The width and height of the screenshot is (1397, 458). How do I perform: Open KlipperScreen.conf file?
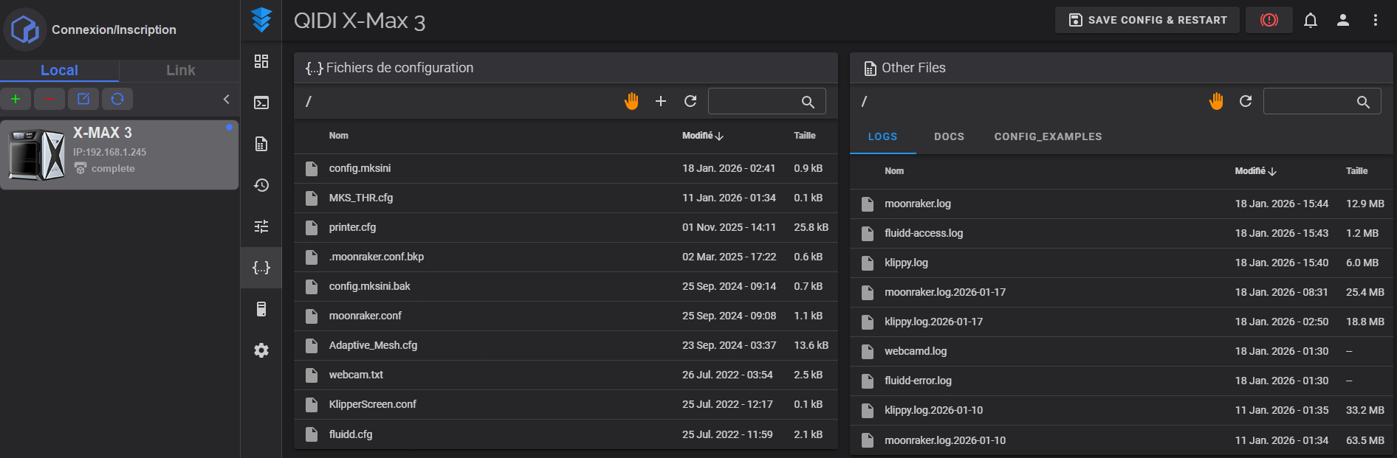tap(566, 404)
